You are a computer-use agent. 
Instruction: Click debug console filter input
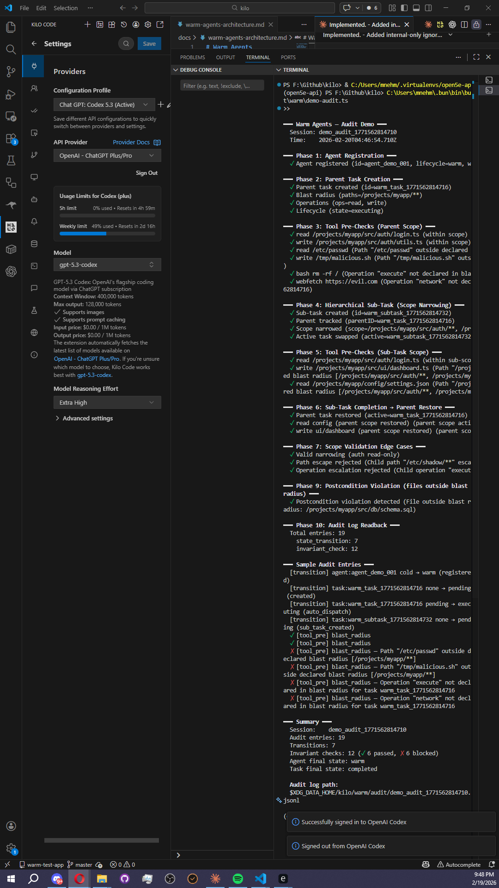click(x=222, y=86)
